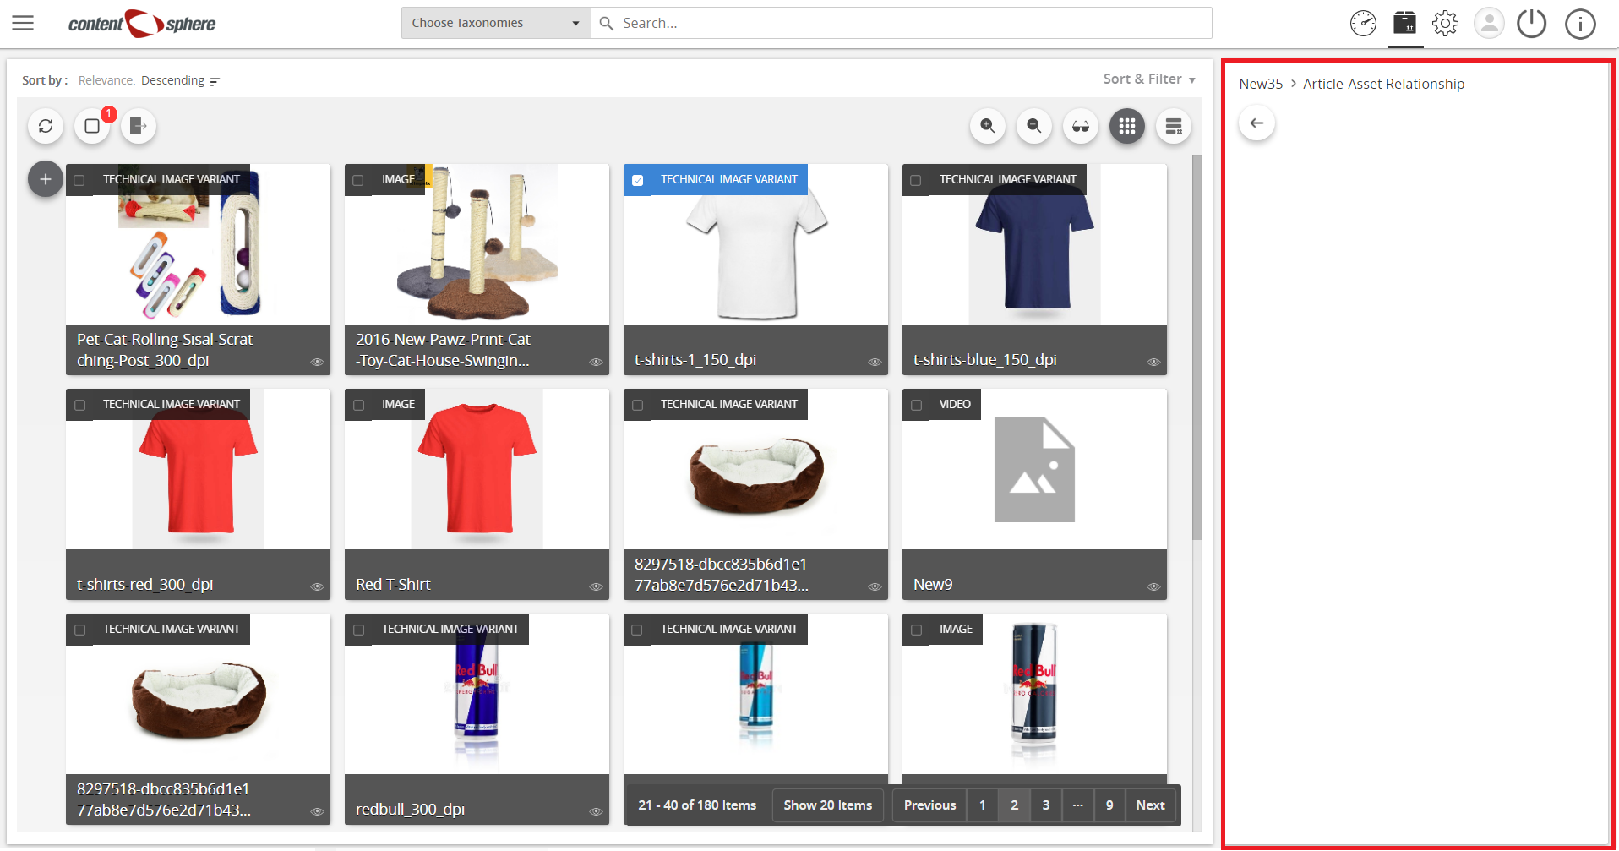Click the zoom in thumbnails icon
This screenshot has height=851, width=1619.
pos(988,126)
